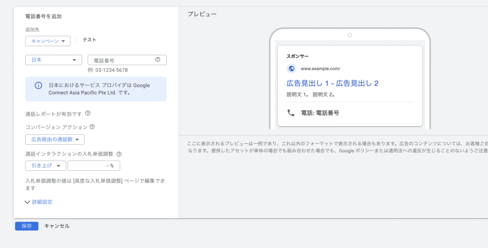This screenshot has width=488, height=248.
Task: Click help icon inside phone number field
Action: [x=158, y=60]
